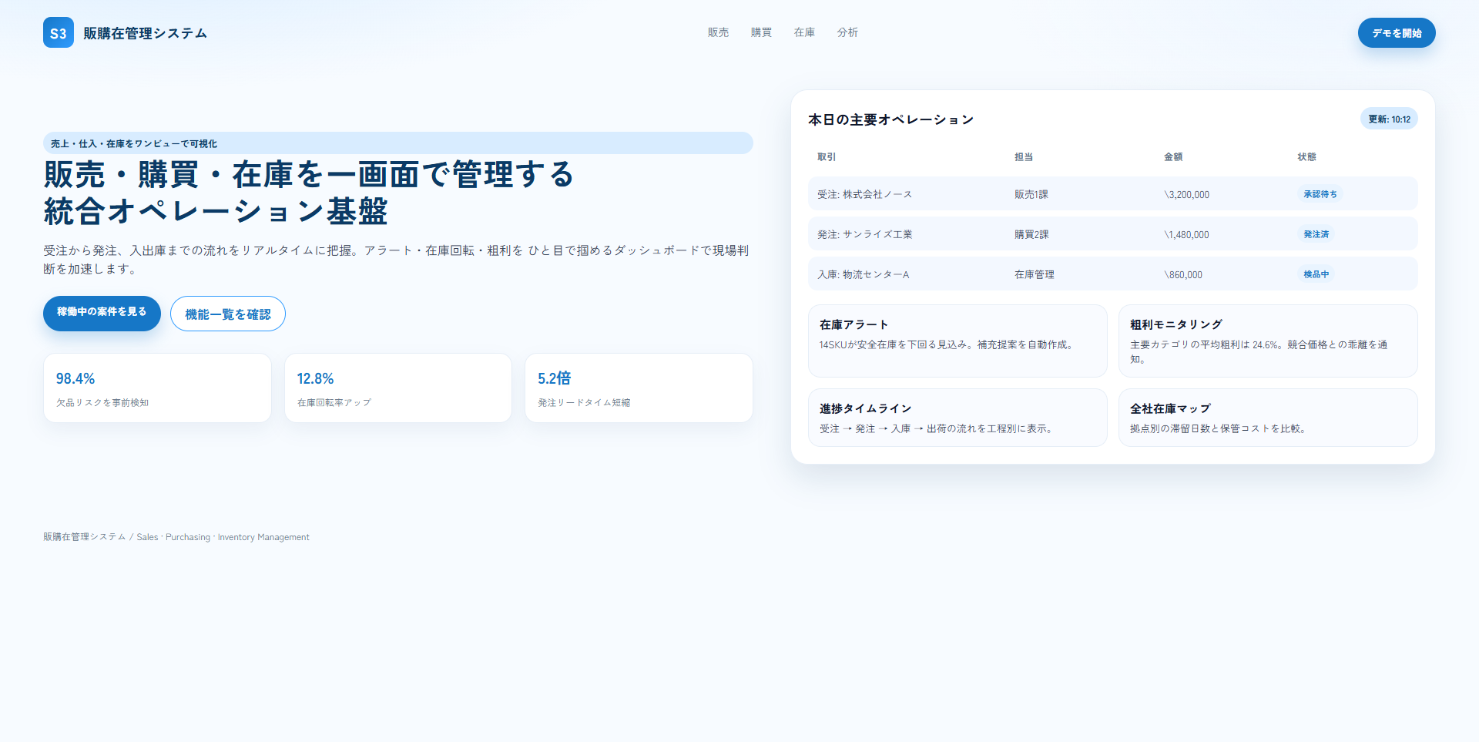Screen dimensions: 1479x742
Task: Open the 粗利モニタリング card
Action: (1267, 341)
